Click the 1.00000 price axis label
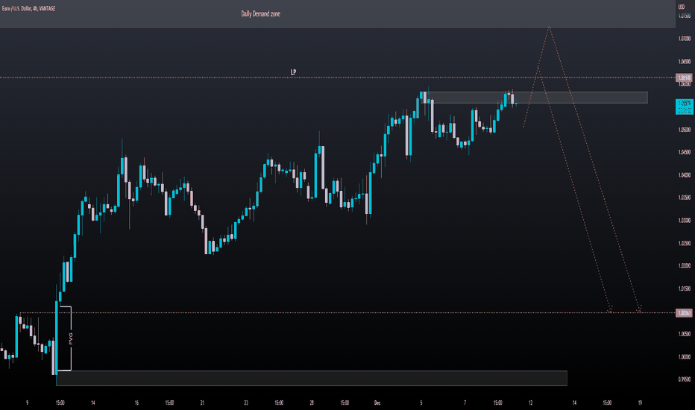 685,356
